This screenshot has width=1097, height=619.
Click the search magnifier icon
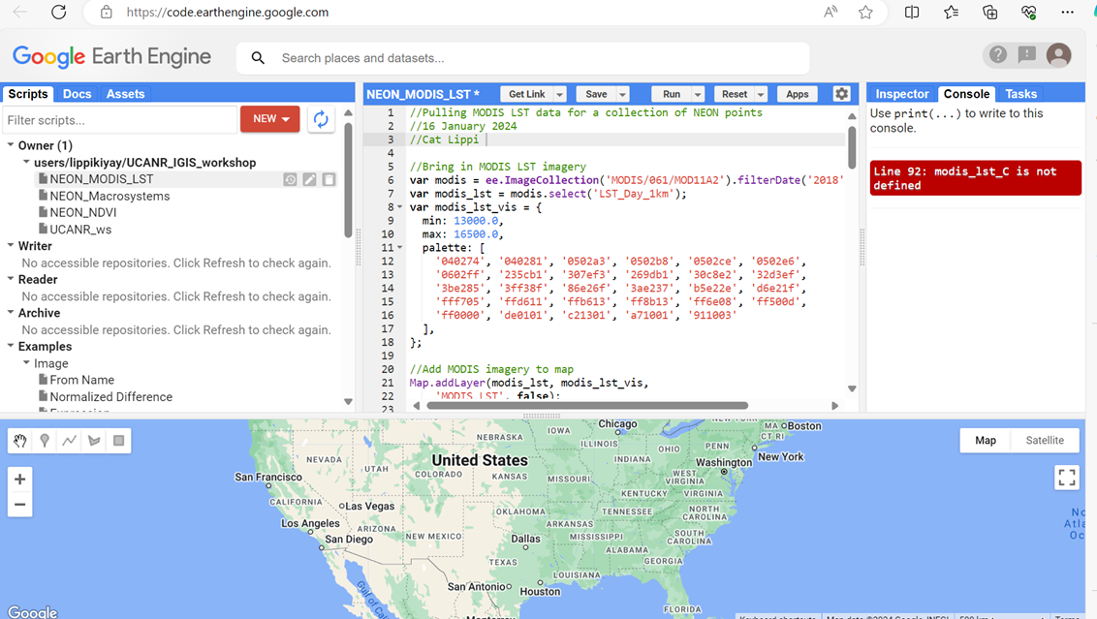258,58
